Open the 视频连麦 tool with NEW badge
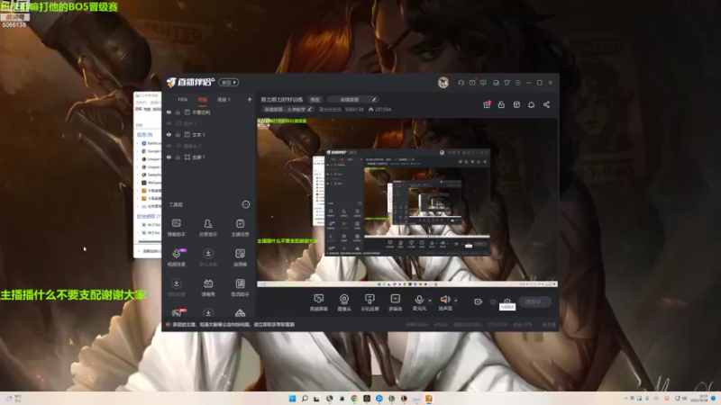The width and height of the screenshot is (721, 405). coord(176,257)
